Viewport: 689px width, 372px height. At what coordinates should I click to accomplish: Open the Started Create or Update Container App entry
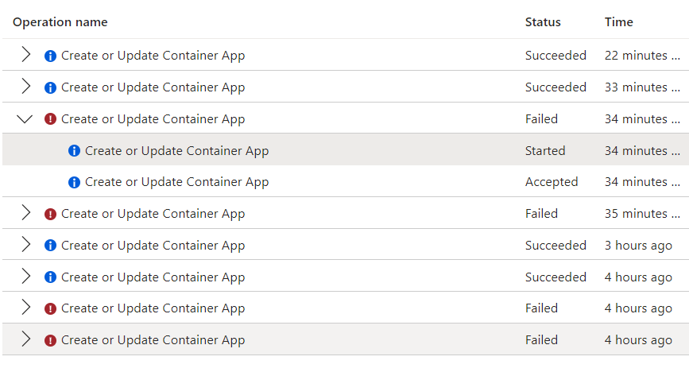pyautogui.click(x=176, y=151)
